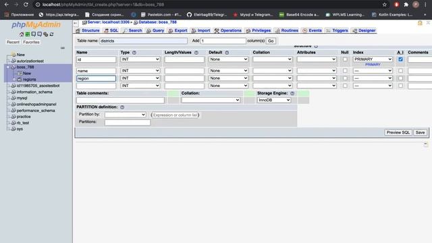Toggle Null checkbox for id row

point(345,59)
